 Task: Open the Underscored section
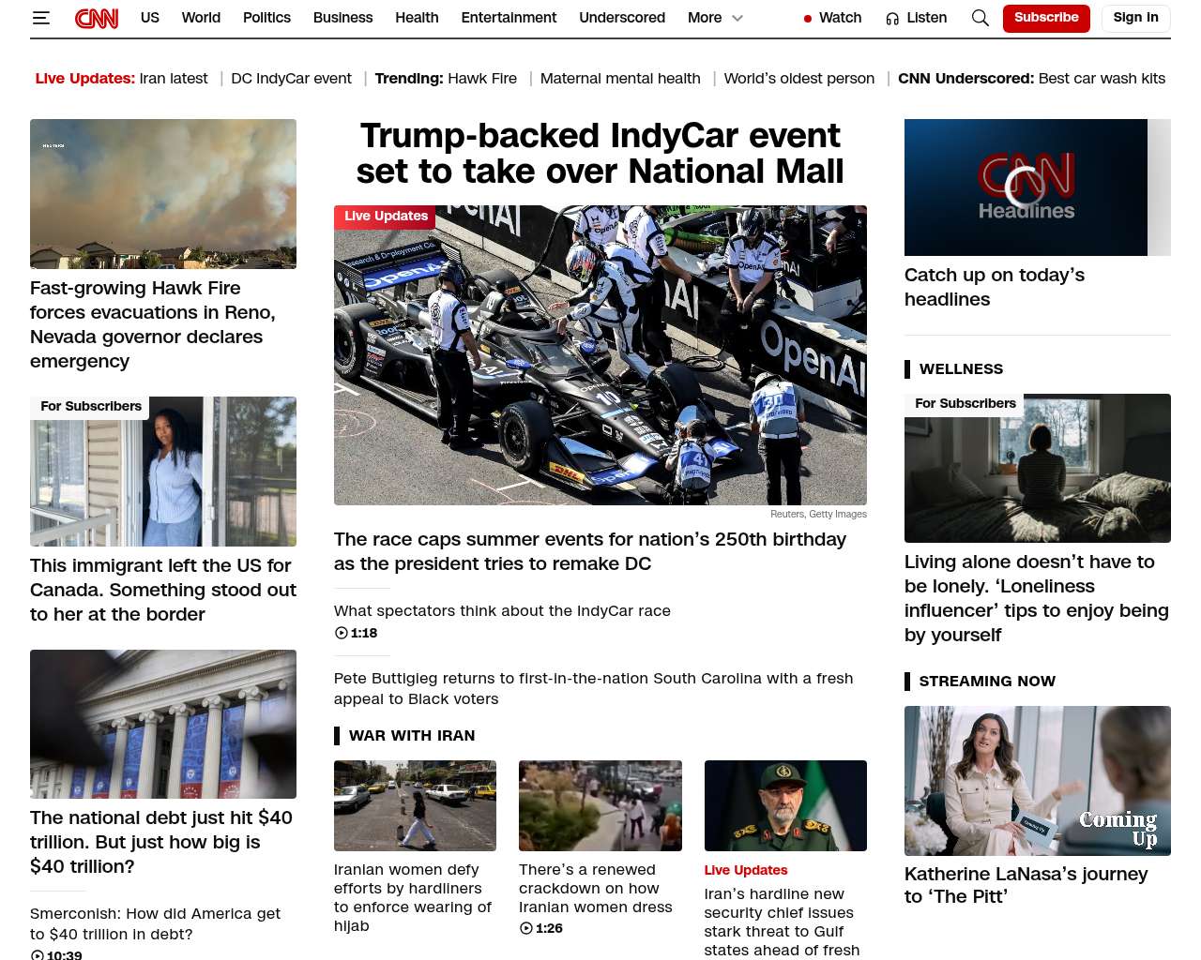(x=622, y=18)
